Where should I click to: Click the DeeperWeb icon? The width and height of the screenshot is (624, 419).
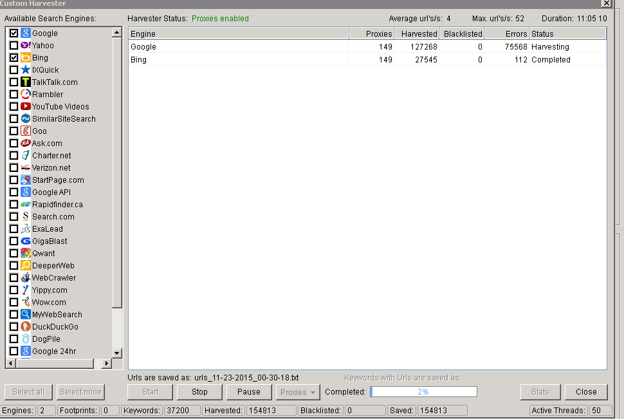[26, 266]
